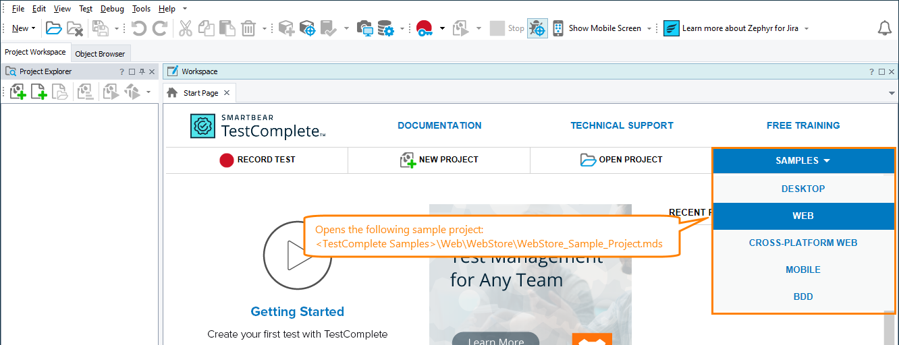Switch to the Object Browser tab
The width and height of the screenshot is (899, 345).
click(100, 54)
